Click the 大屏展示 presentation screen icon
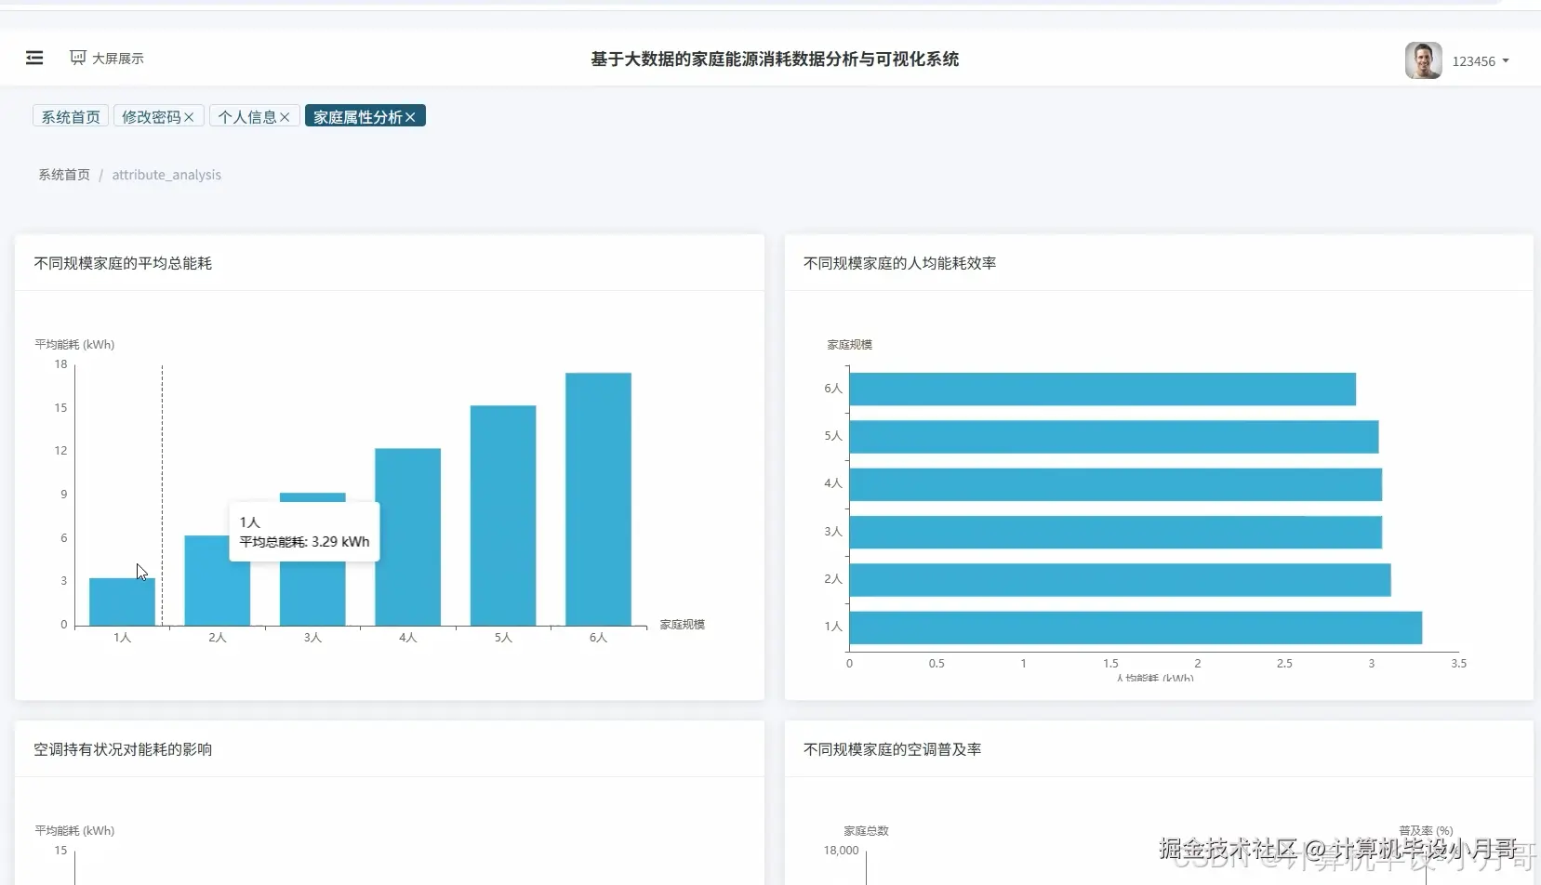Viewport: 1541px width, 885px height. point(78,58)
